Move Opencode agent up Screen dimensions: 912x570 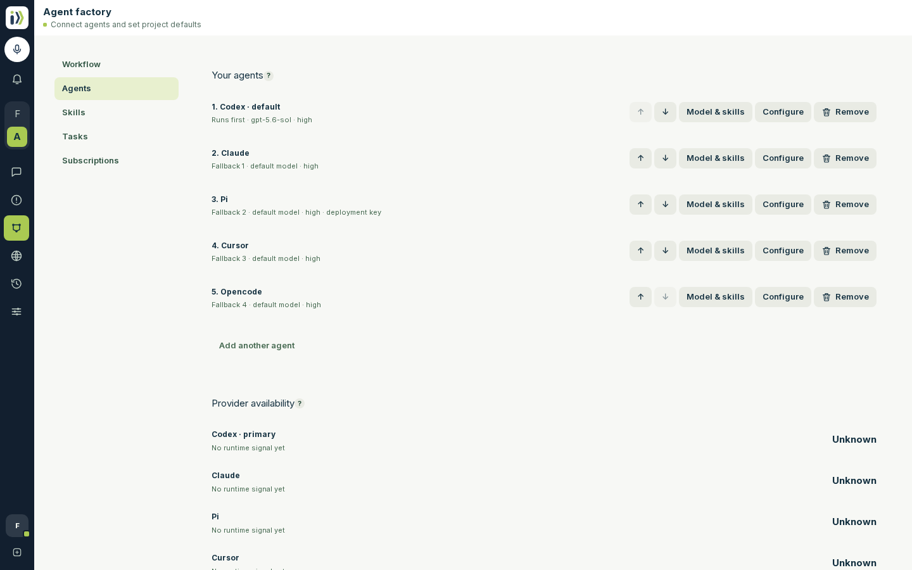(640, 297)
